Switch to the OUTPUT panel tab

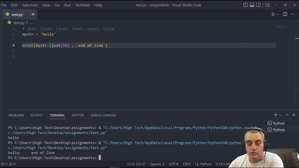click(37, 115)
